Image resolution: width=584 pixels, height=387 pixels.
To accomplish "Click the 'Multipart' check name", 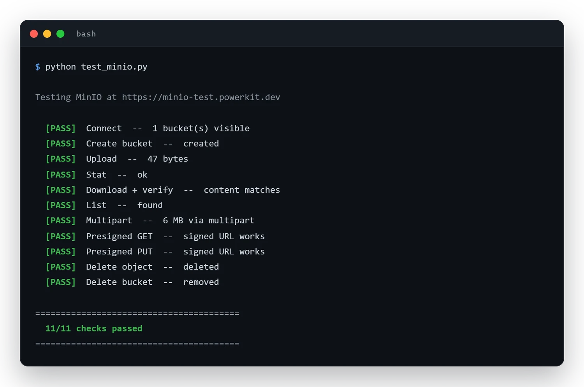I will (x=109, y=221).
